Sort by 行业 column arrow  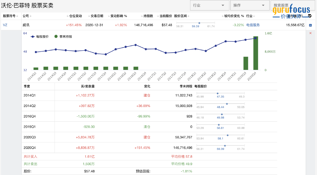(254, 16)
